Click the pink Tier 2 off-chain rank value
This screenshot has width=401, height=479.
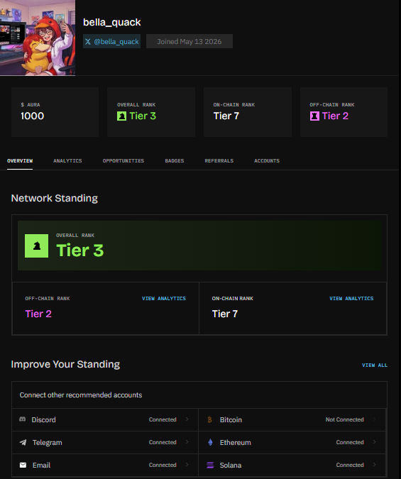coord(38,314)
